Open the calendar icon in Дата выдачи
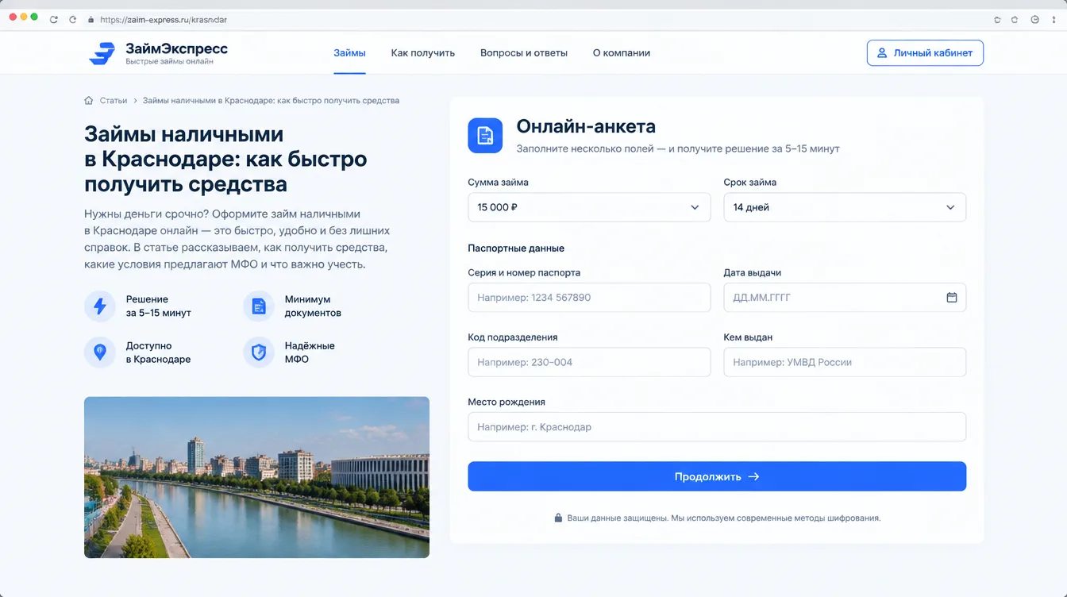1067x597 pixels. (951, 298)
